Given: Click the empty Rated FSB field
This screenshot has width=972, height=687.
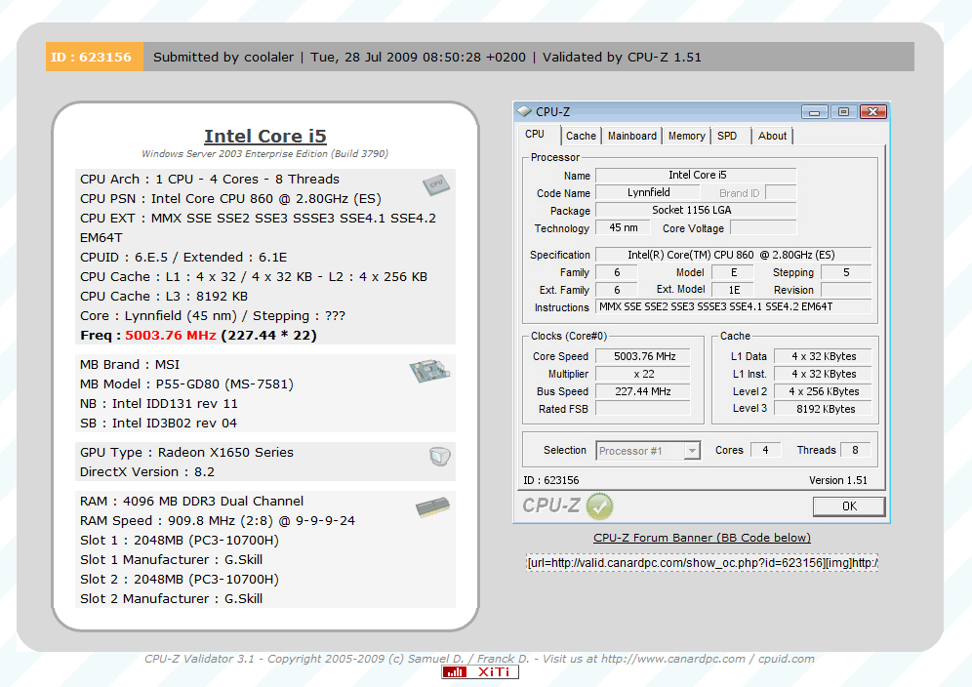Looking at the screenshot, I should (x=643, y=409).
